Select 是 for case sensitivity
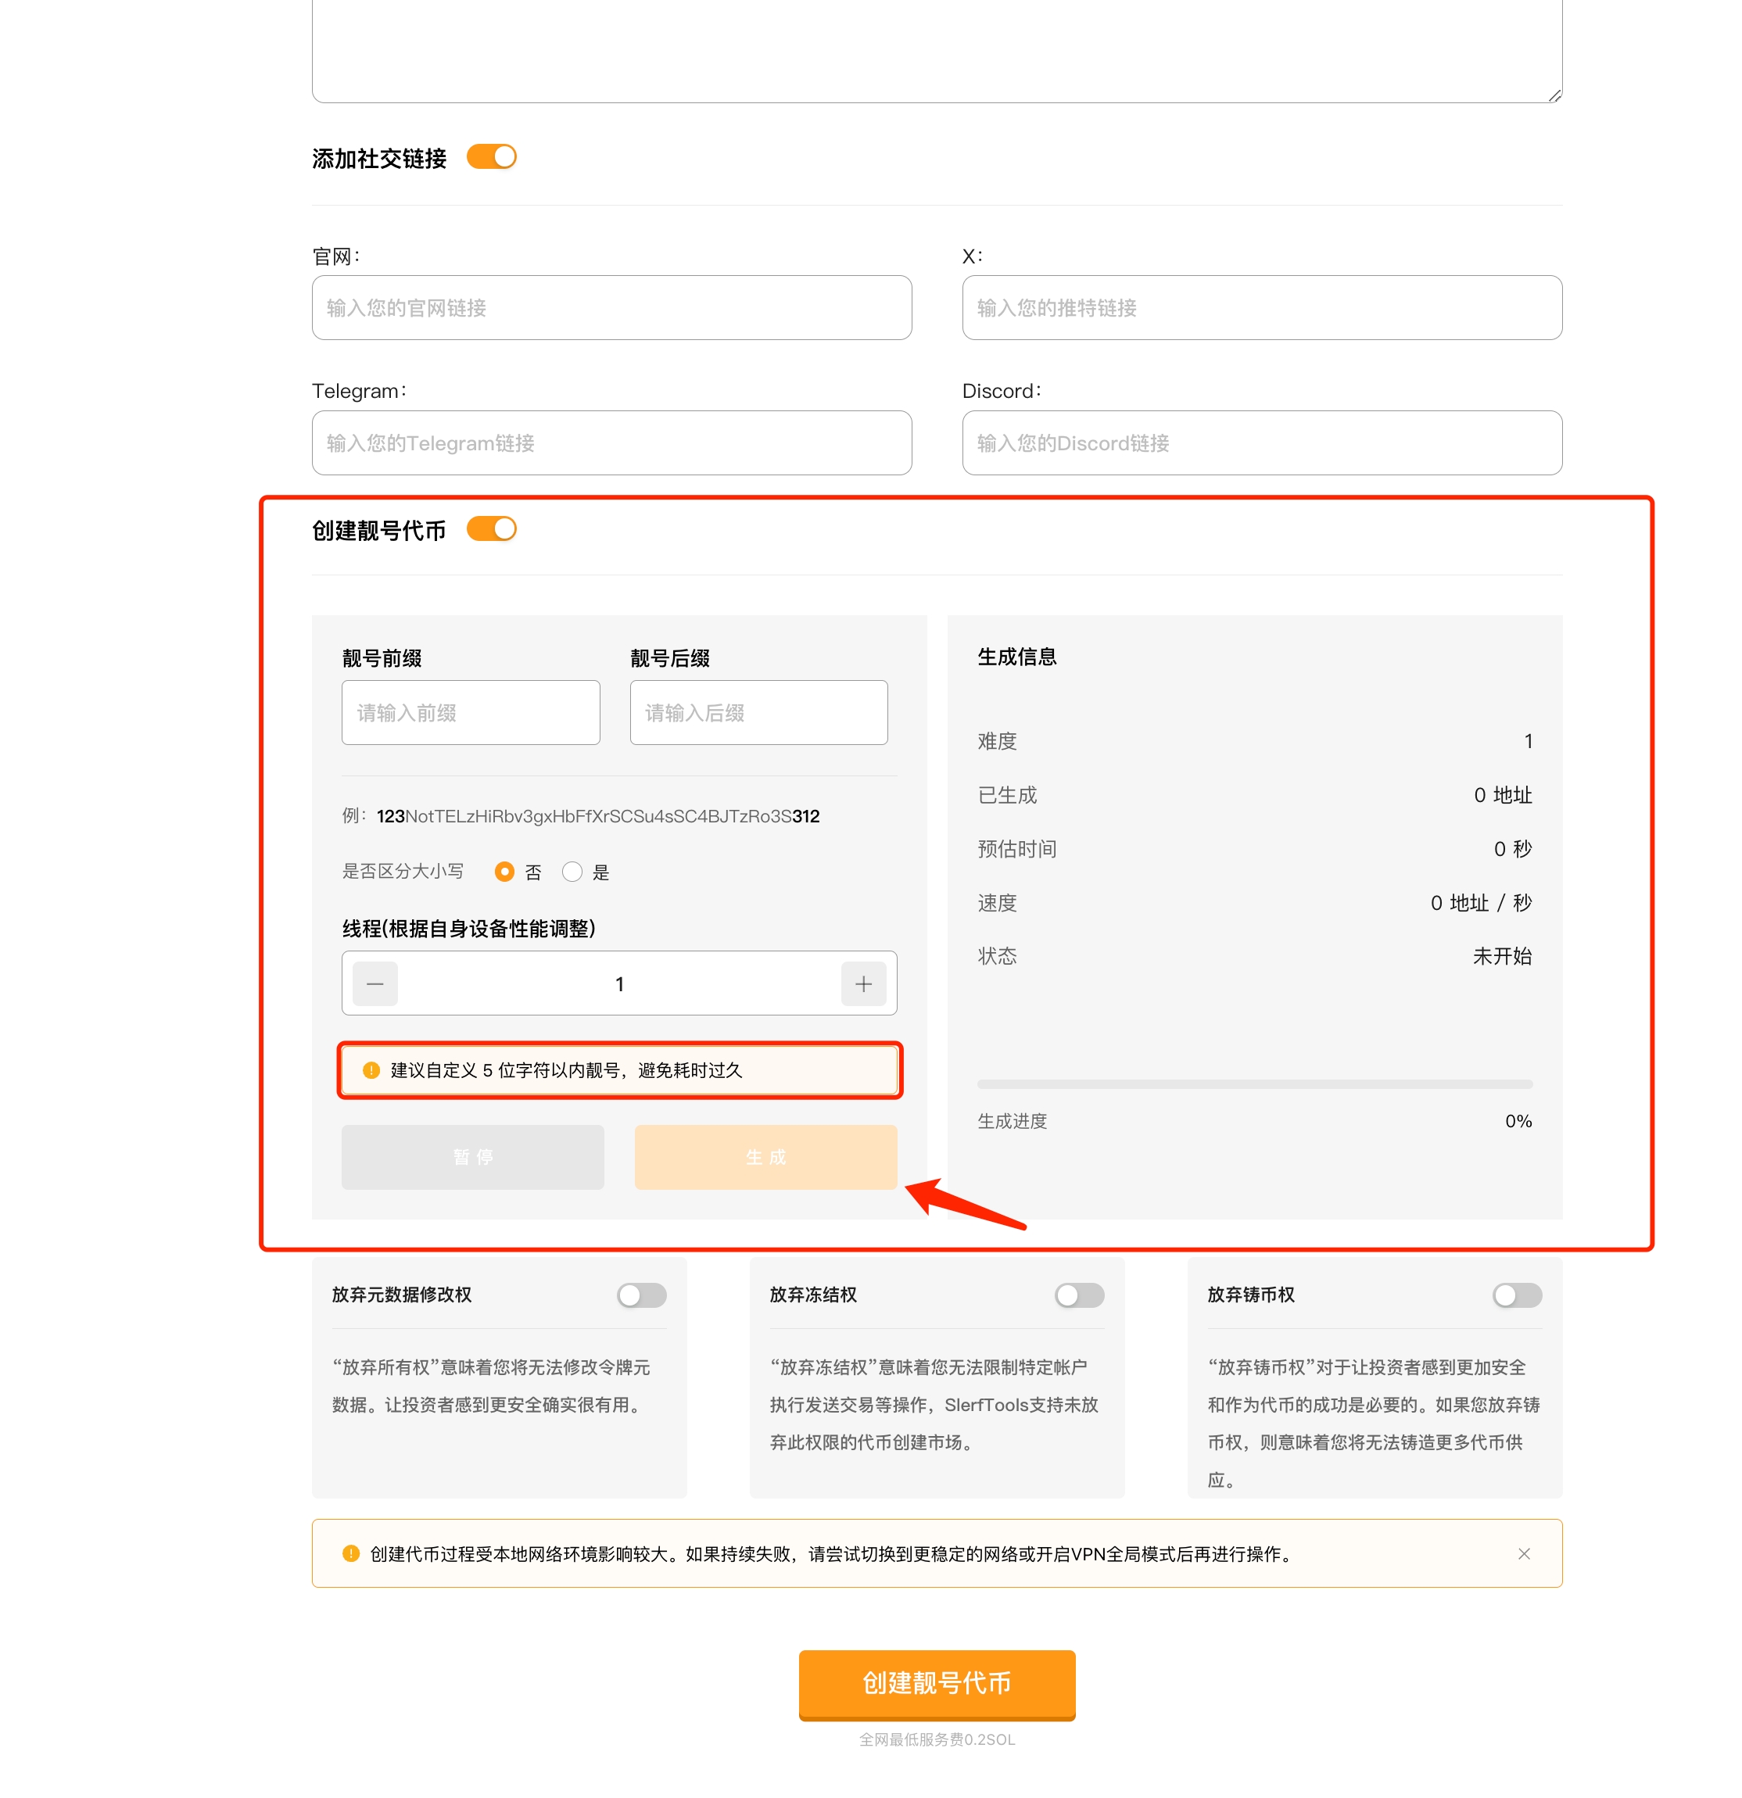 tap(572, 872)
